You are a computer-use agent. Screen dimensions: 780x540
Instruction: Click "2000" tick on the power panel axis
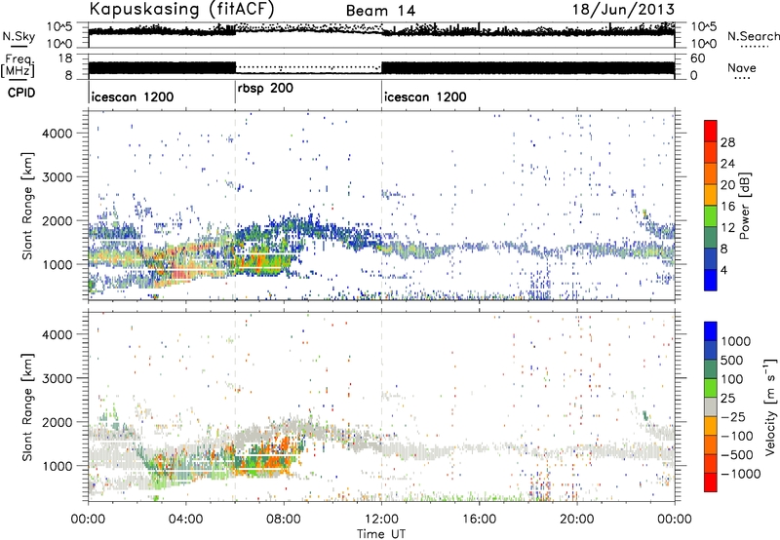click(57, 220)
